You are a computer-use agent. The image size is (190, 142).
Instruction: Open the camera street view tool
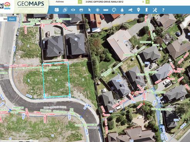tap(130, 10)
